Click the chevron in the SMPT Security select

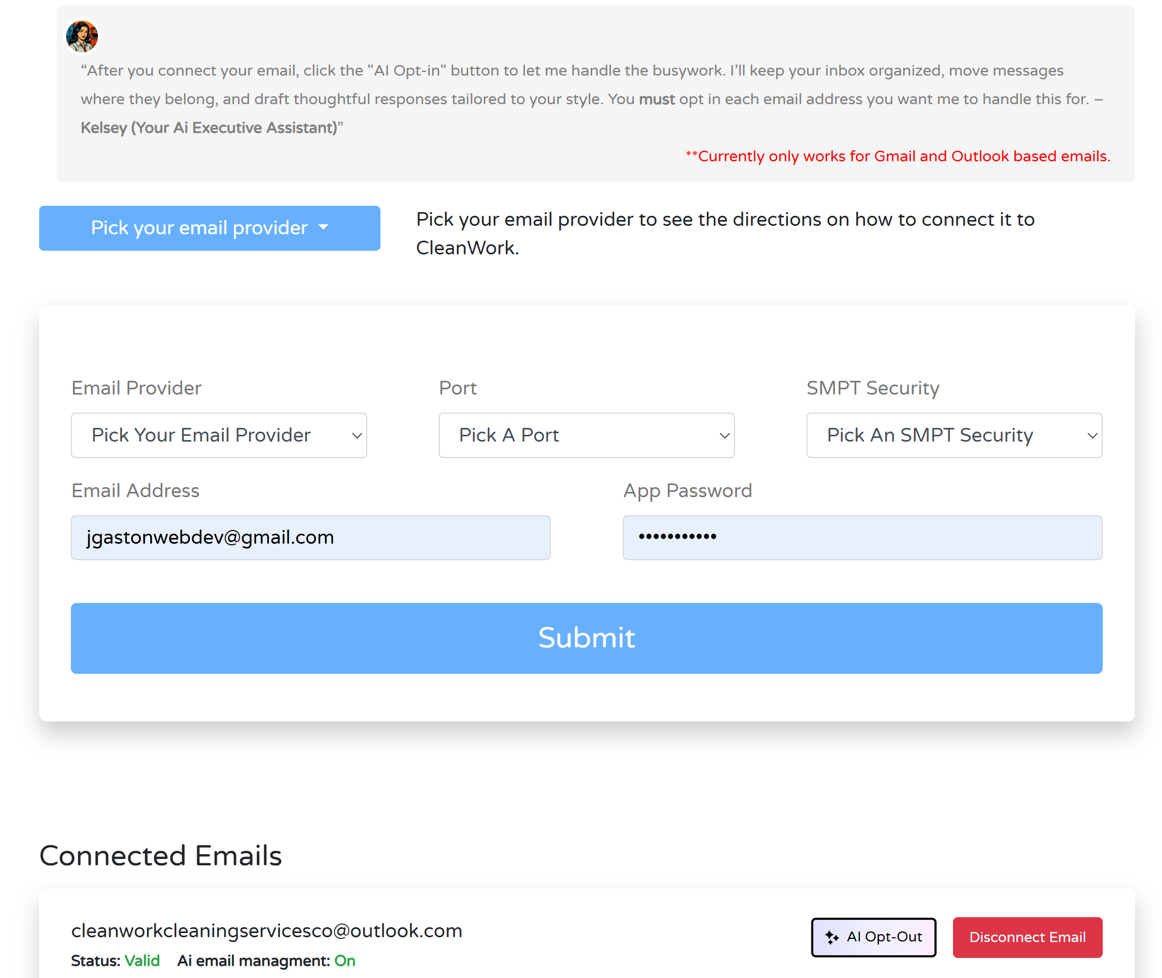point(1092,436)
